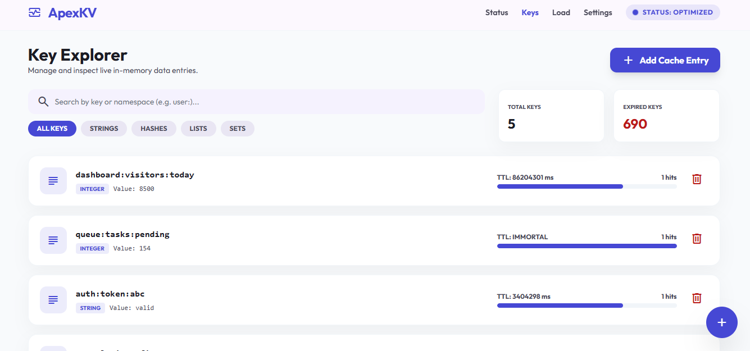Click the TTL: 3404298 ms label
The image size is (750, 351).
(x=524, y=297)
